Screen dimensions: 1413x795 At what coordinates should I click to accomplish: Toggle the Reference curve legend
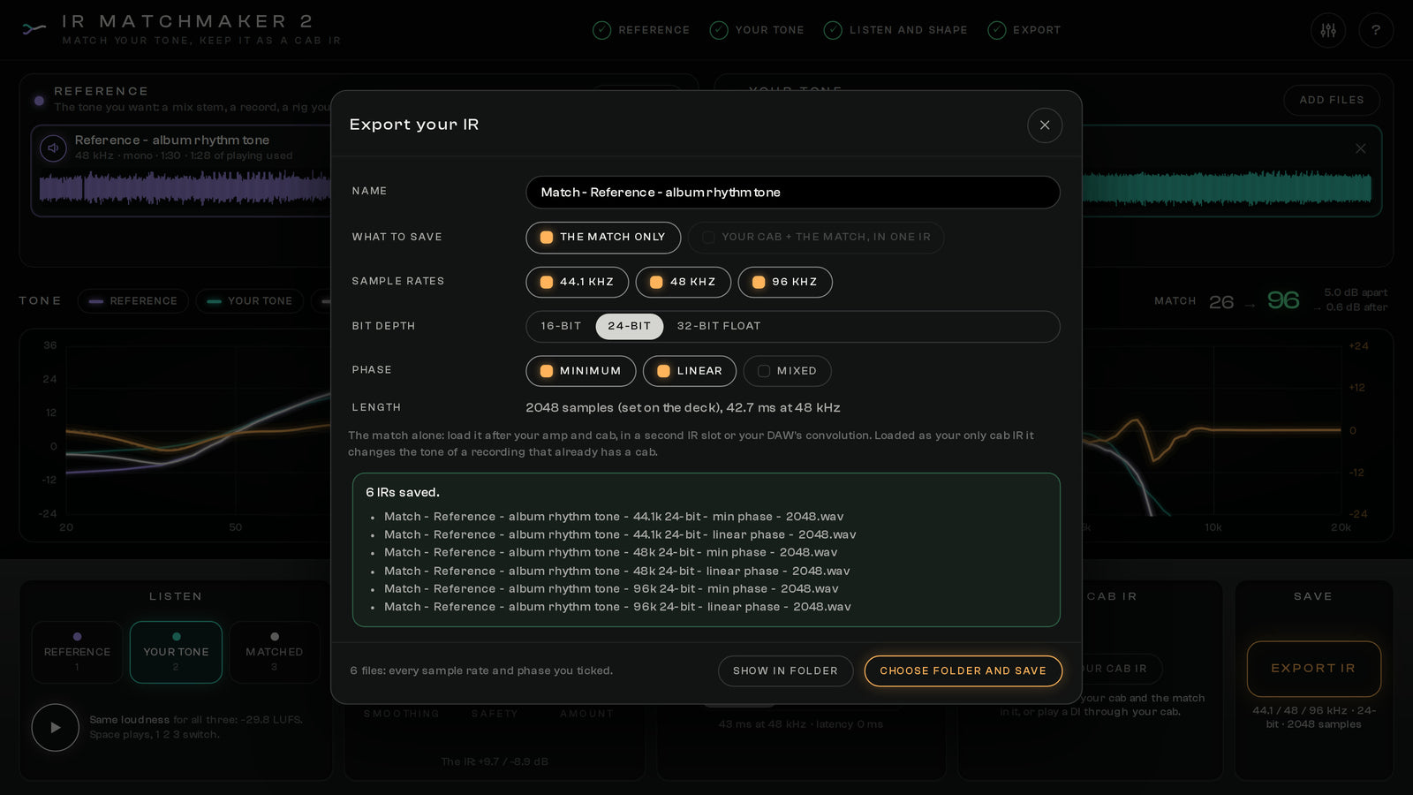coord(133,301)
